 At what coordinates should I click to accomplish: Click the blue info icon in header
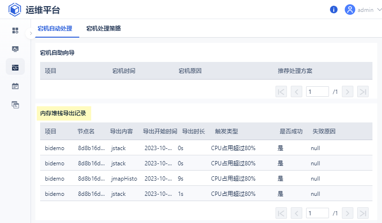coord(334,10)
